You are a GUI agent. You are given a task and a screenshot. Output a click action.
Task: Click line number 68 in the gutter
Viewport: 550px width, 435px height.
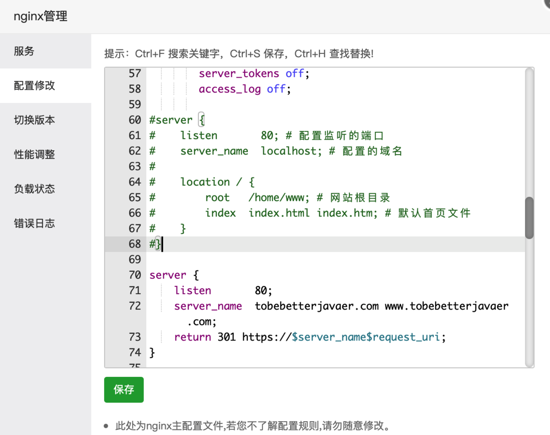[x=134, y=244]
